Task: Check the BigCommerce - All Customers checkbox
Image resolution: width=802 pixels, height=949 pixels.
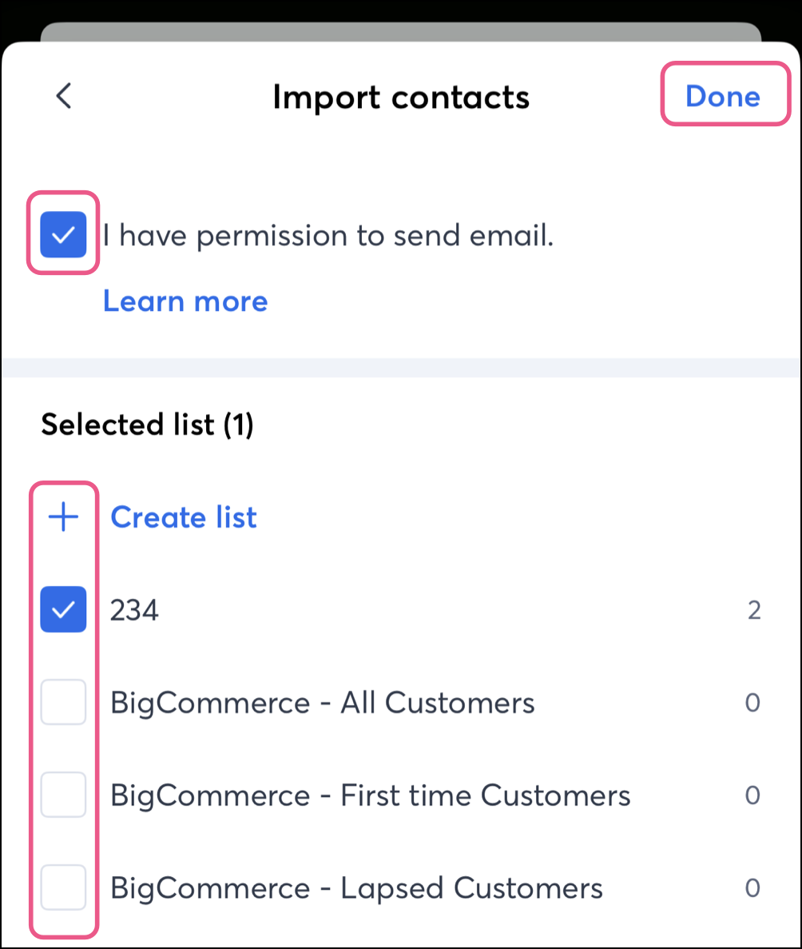Action: click(x=63, y=703)
